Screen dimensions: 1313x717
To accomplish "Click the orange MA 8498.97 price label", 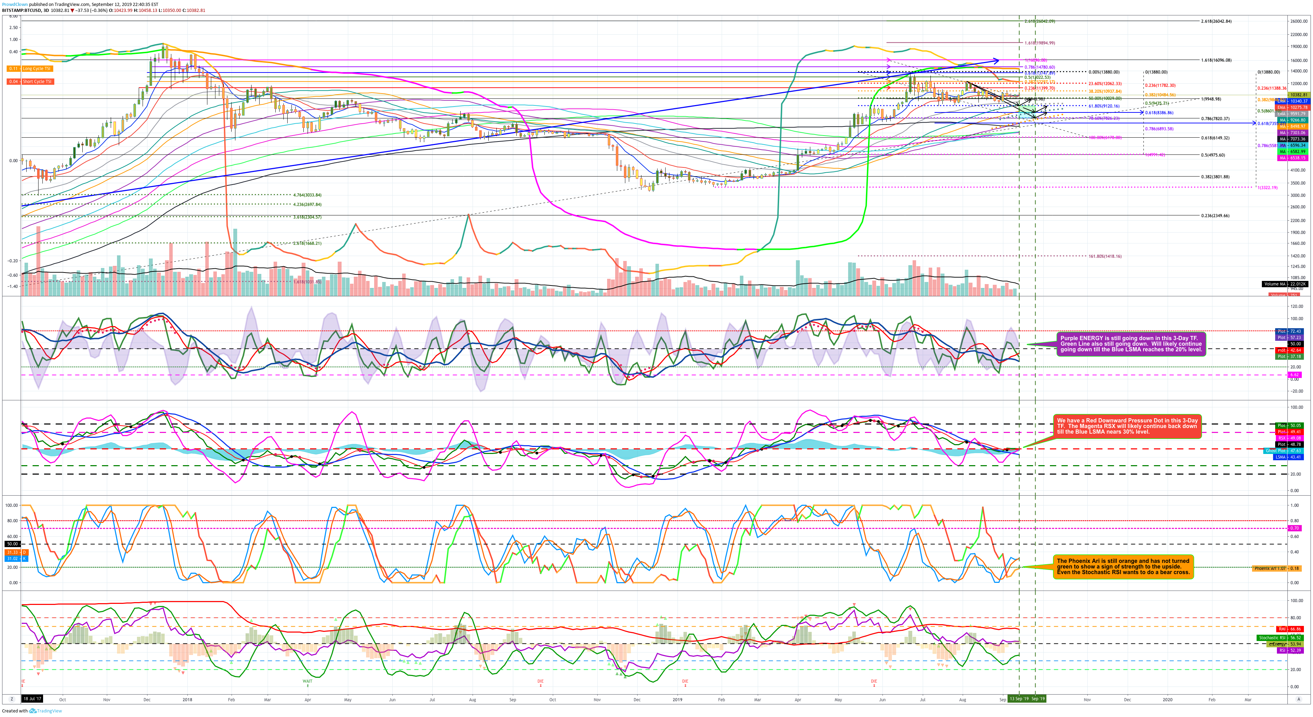I will pyautogui.click(x=1292, y=126).
